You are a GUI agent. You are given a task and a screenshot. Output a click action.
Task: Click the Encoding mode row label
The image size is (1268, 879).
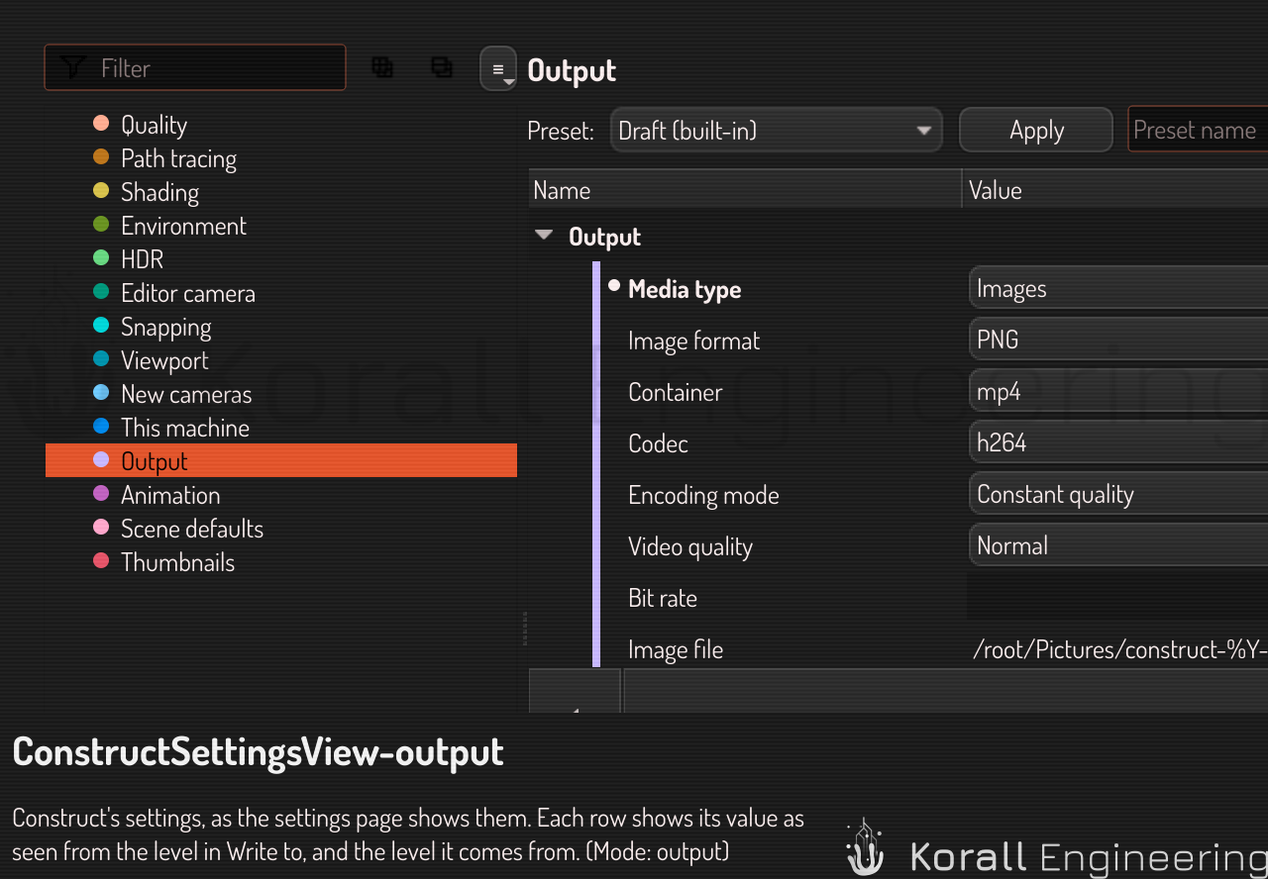tap(703, 496)
